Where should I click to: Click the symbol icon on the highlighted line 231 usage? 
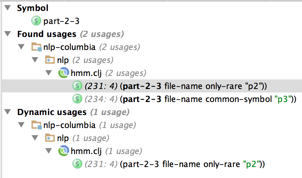click(x=77, y=86)
